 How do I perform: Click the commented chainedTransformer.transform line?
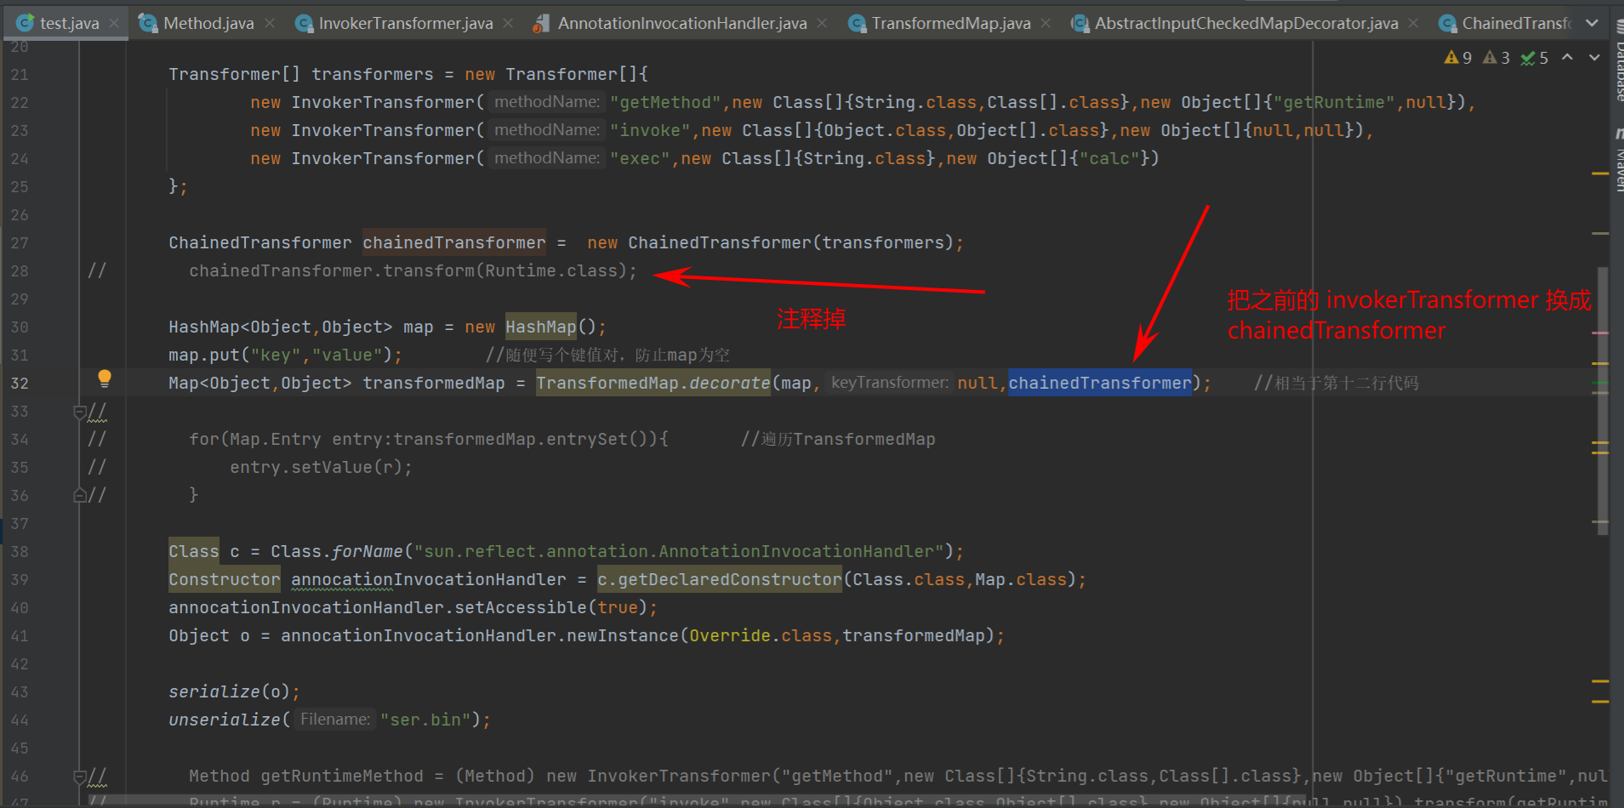tap(413, 271)
